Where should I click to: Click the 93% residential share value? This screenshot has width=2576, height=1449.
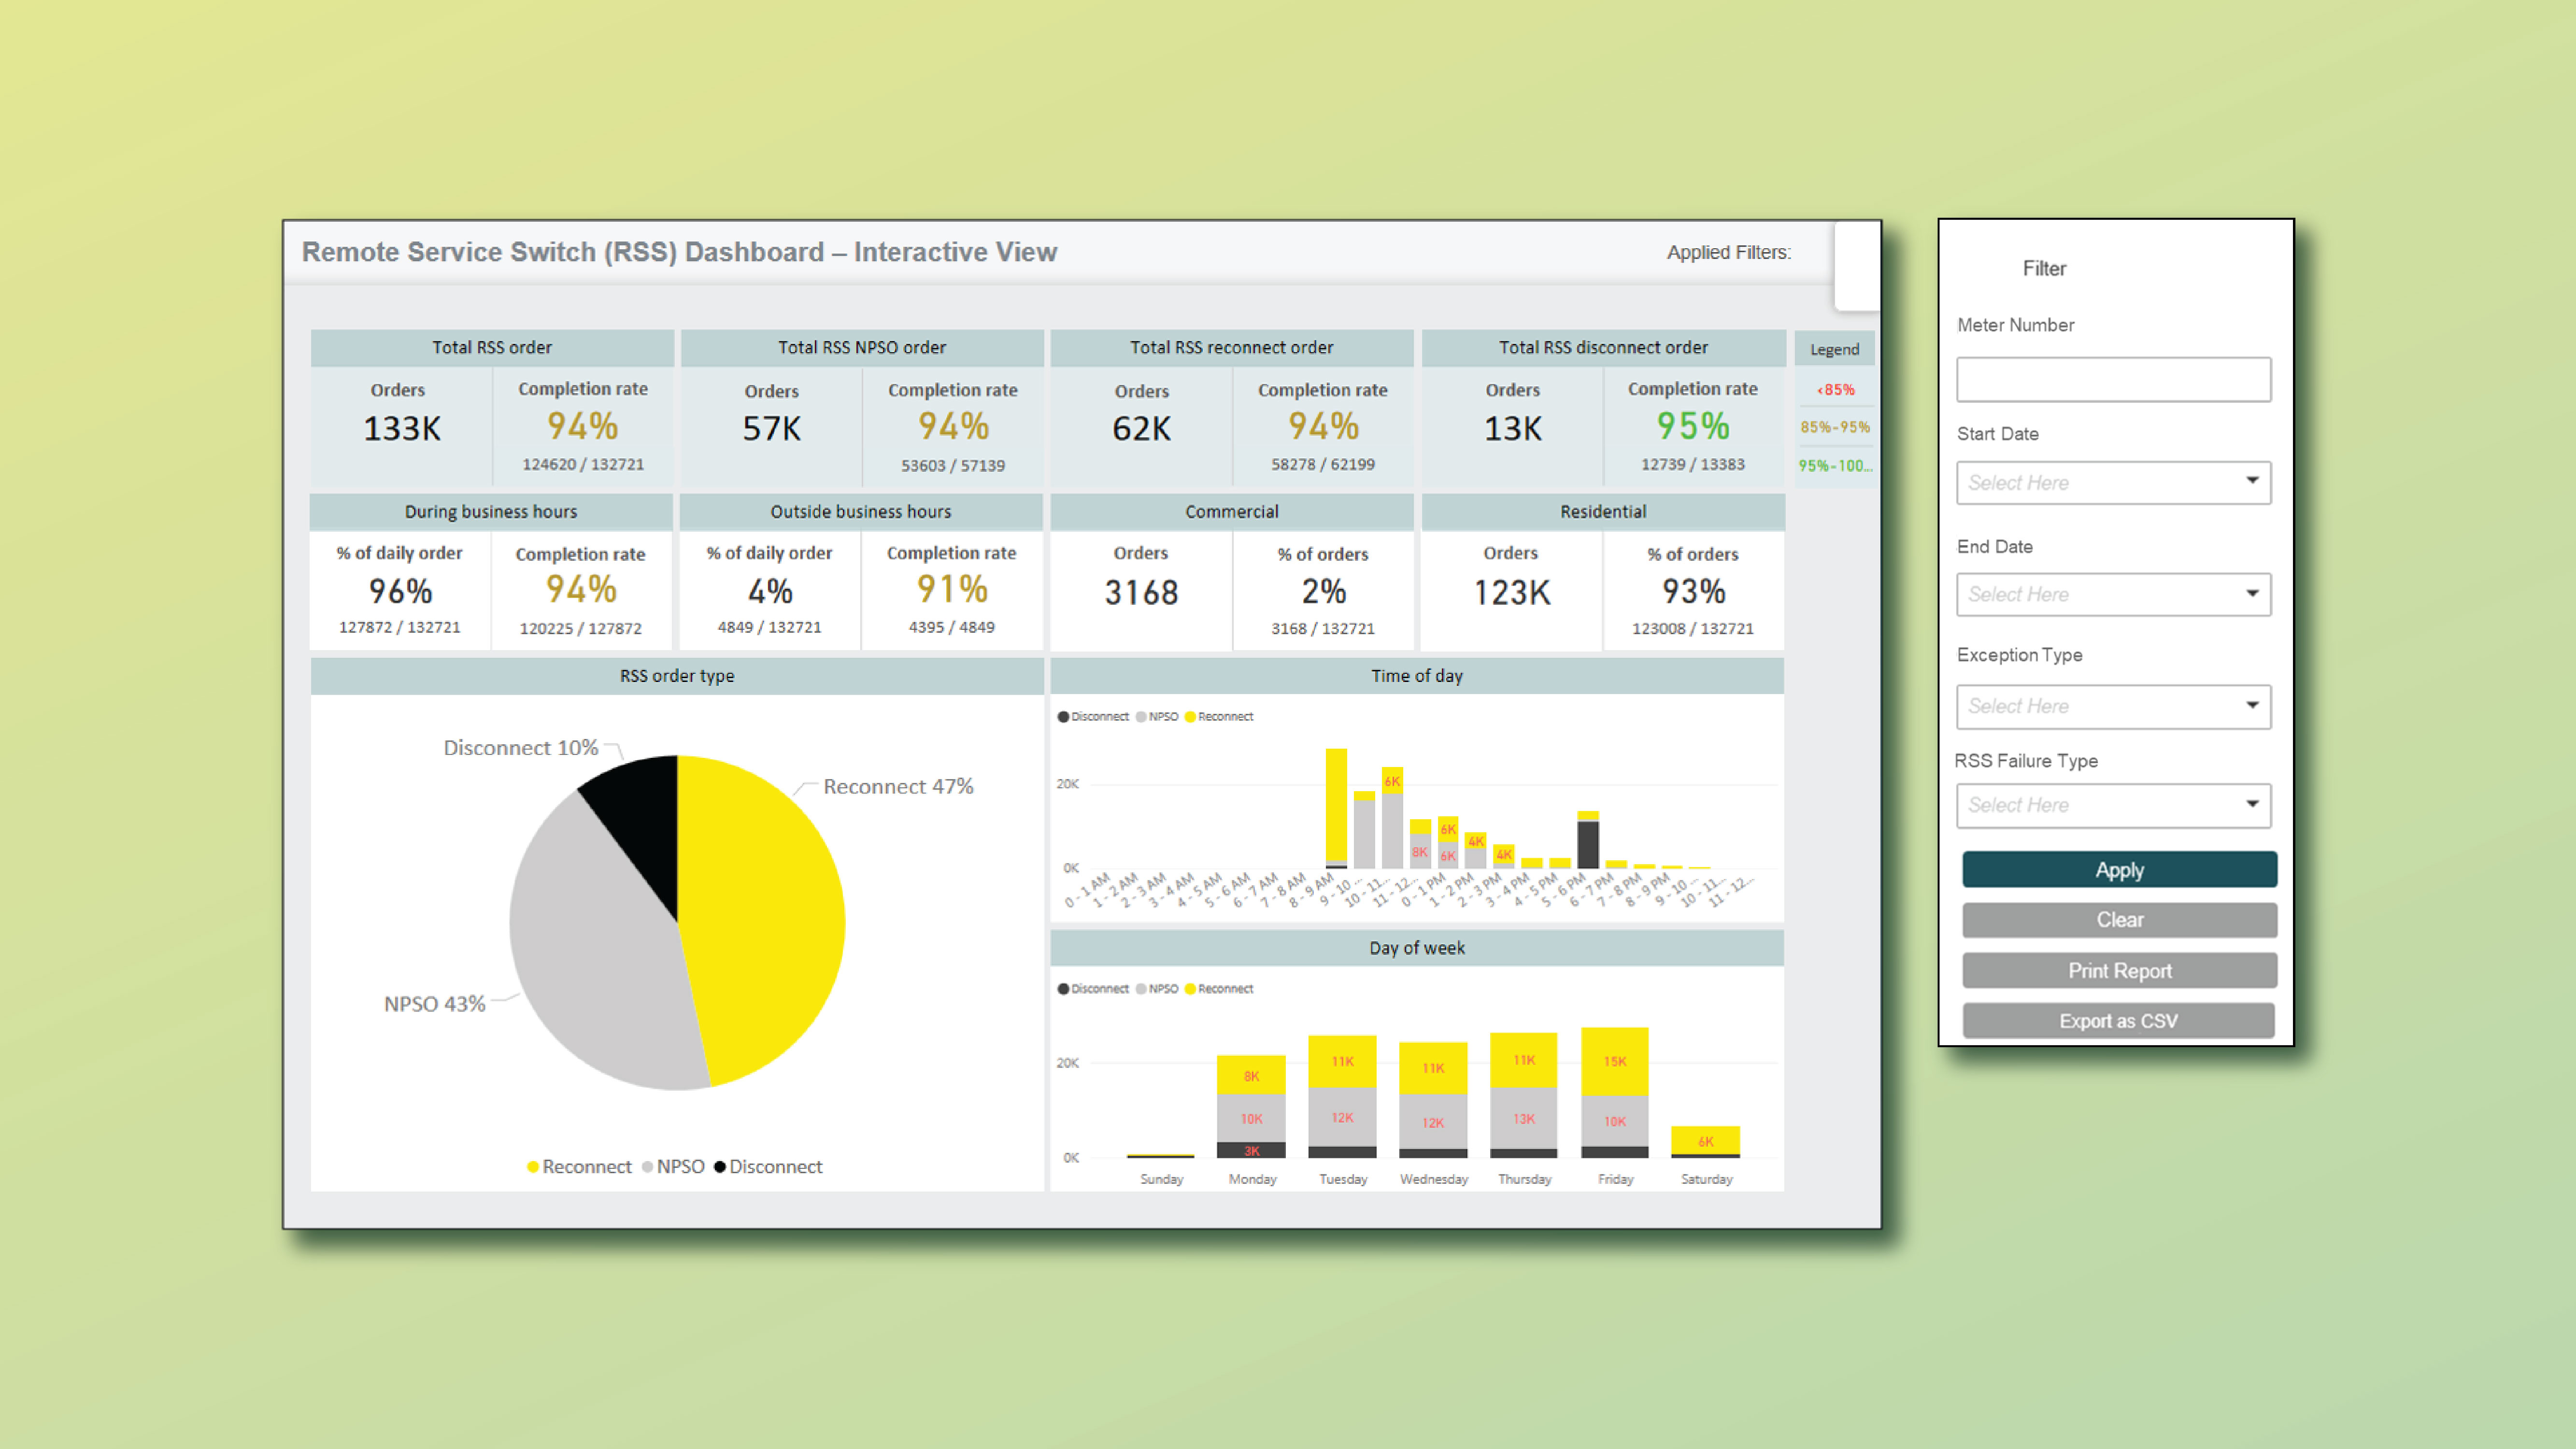pyautogui.click(x=1693, y=592)
